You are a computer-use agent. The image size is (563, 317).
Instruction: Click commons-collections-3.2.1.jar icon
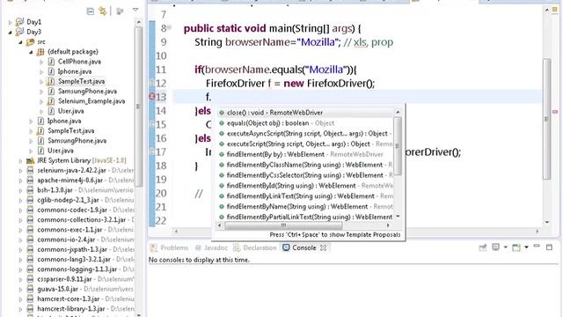(x=30, y=219)
